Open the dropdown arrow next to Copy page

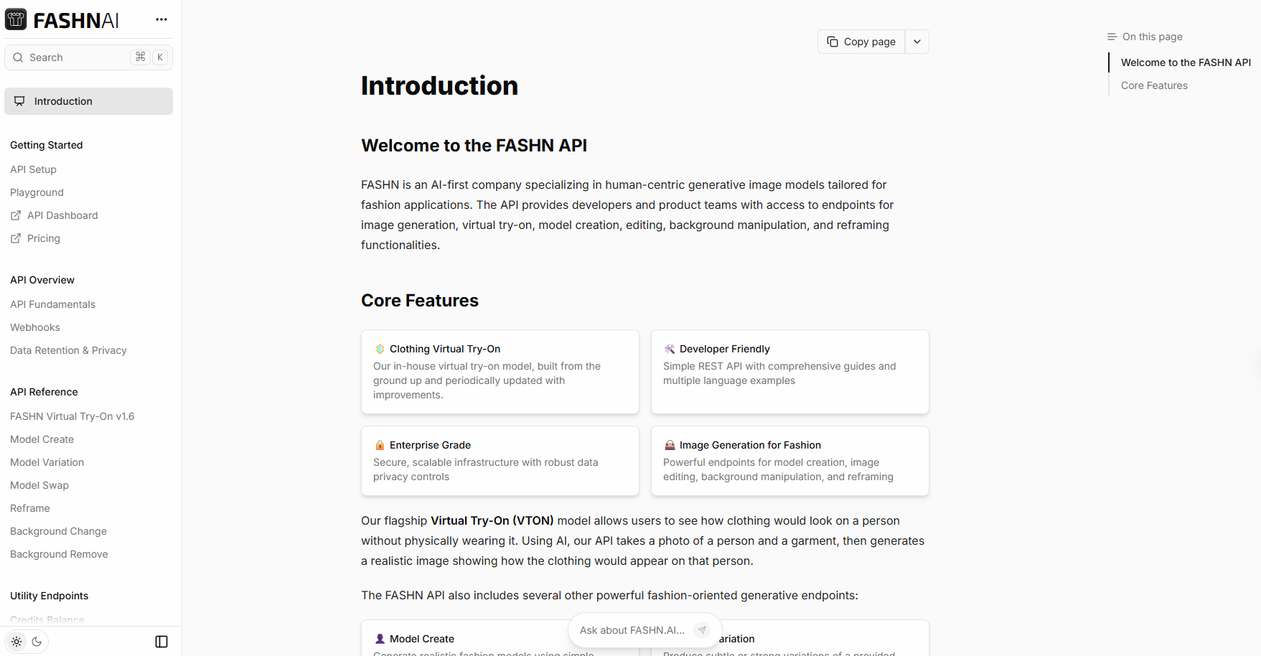917,42
